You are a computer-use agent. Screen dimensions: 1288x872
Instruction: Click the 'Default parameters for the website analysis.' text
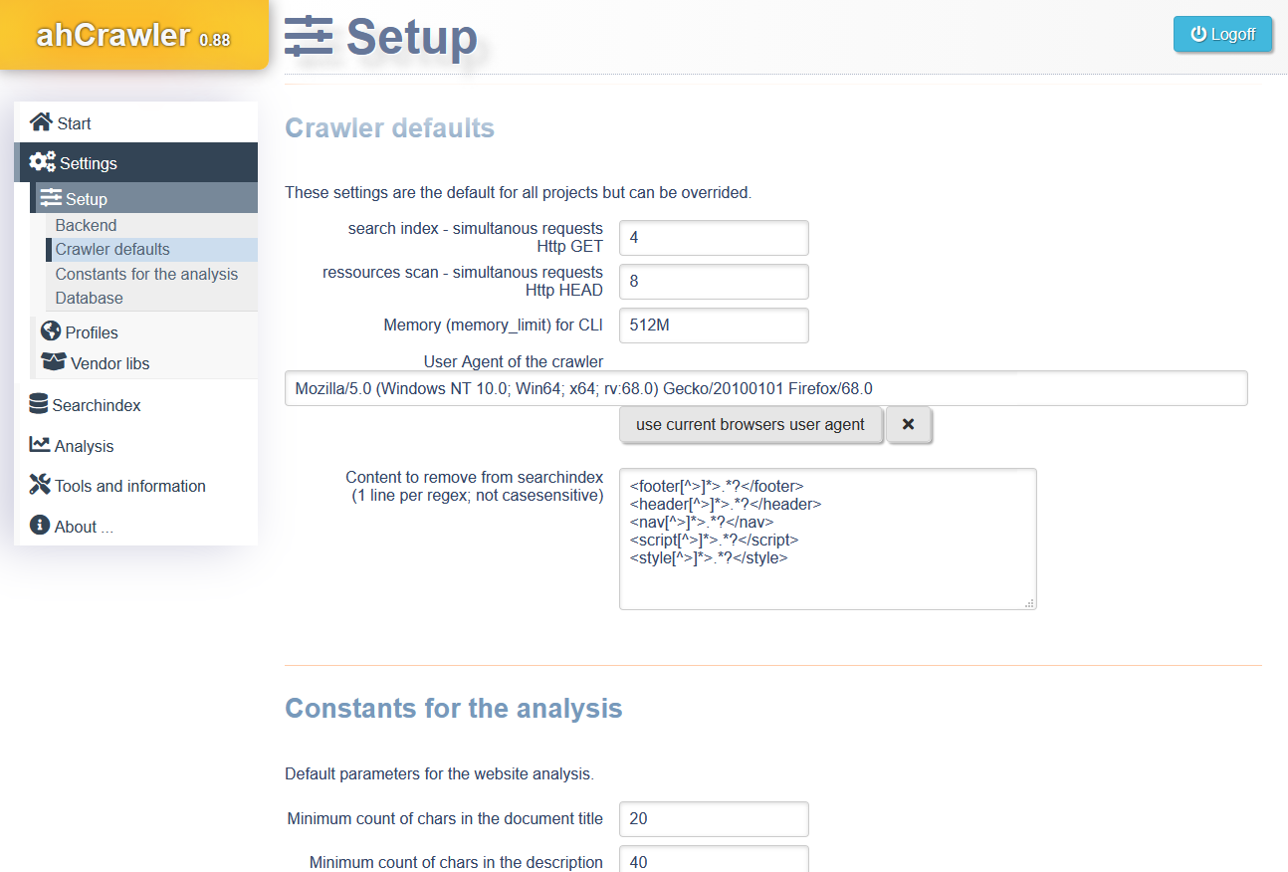(x=439, y=773)
